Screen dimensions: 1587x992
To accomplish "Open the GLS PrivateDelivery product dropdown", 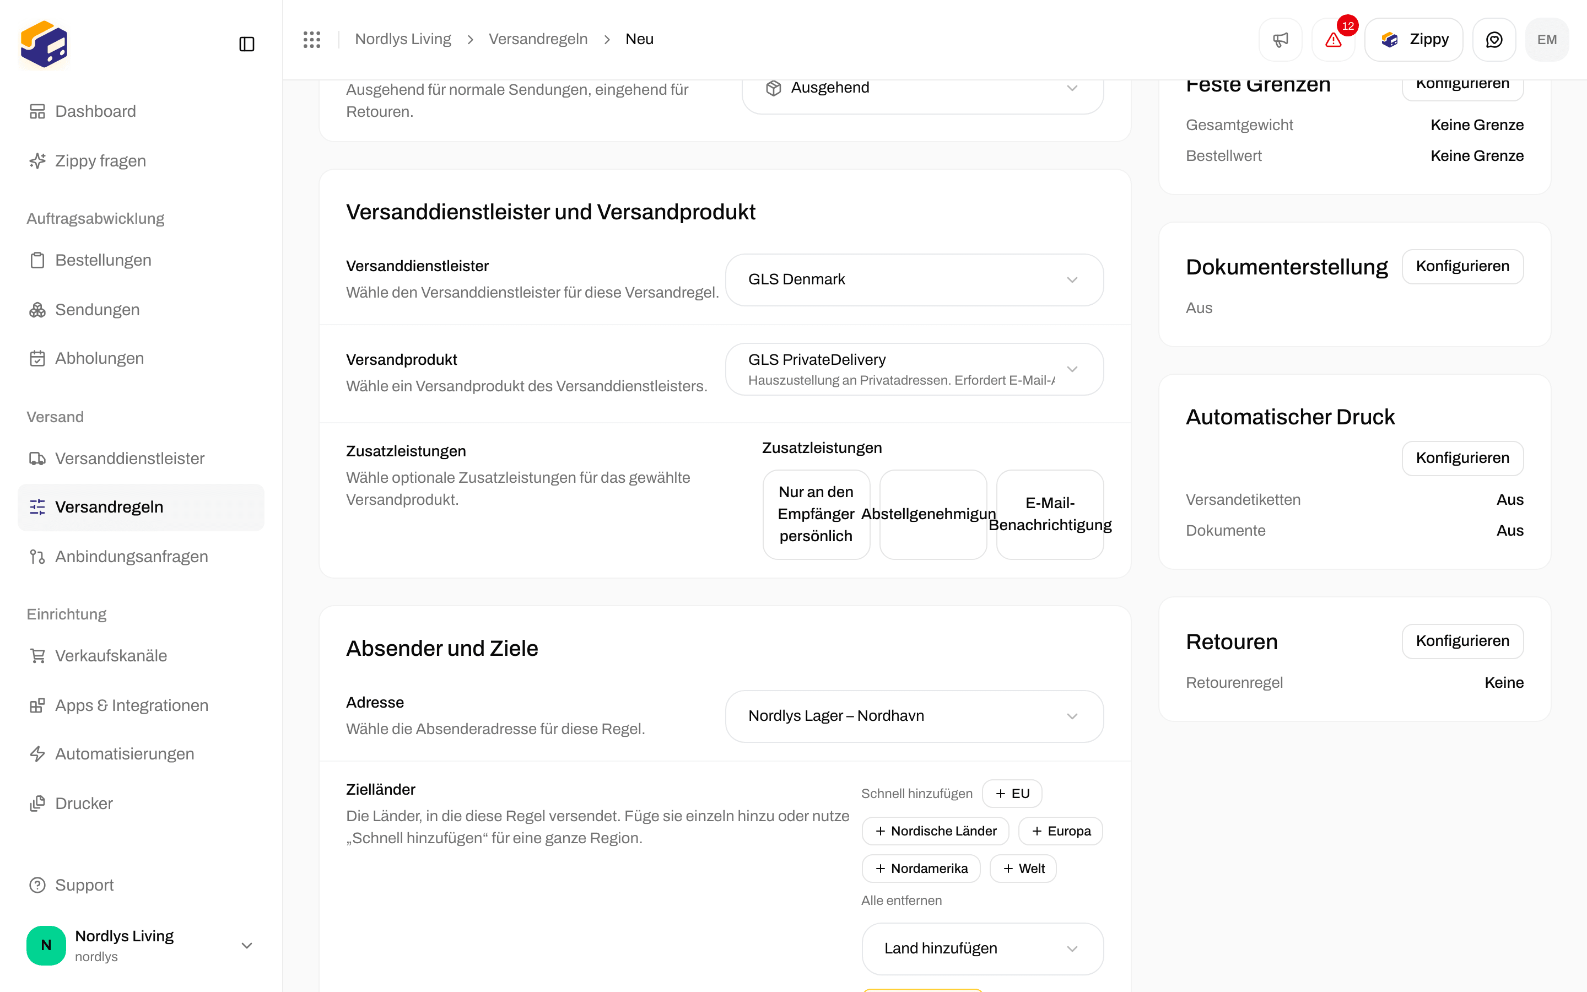I will (x=914, y=369).
